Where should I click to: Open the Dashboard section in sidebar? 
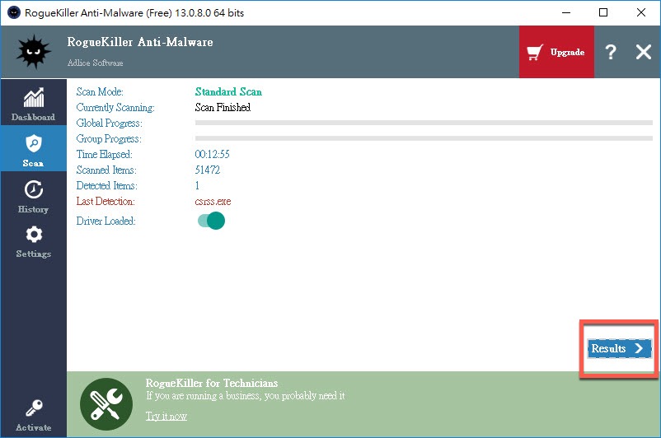pos(33,102)
